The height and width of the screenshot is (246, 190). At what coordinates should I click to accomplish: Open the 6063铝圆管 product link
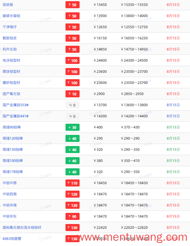(x=12, y=239)
